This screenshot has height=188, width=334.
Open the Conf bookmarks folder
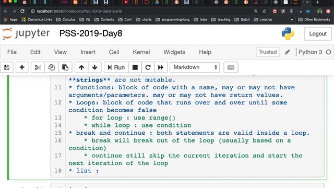125,20
